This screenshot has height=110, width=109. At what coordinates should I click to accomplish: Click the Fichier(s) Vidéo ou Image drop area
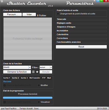(28, 39)
